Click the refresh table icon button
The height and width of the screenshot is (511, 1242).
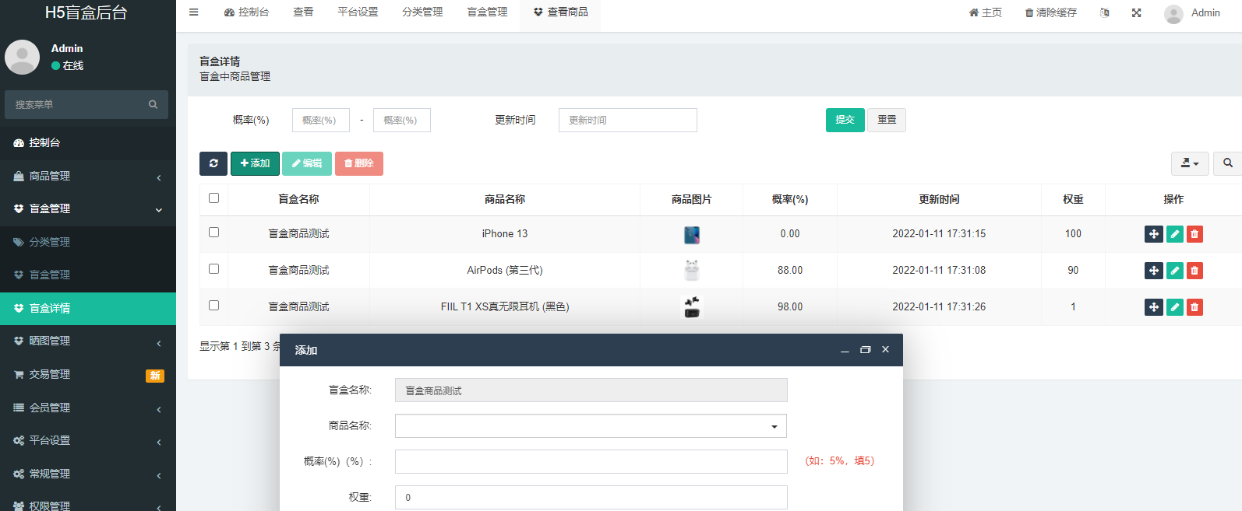tap(213, 163)
